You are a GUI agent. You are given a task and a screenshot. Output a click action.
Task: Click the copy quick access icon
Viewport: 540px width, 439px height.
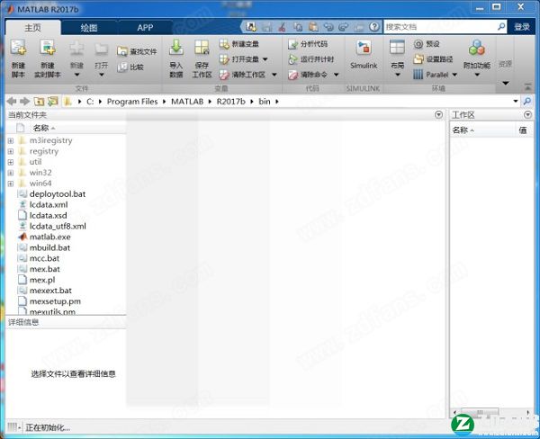click(298, 27)
